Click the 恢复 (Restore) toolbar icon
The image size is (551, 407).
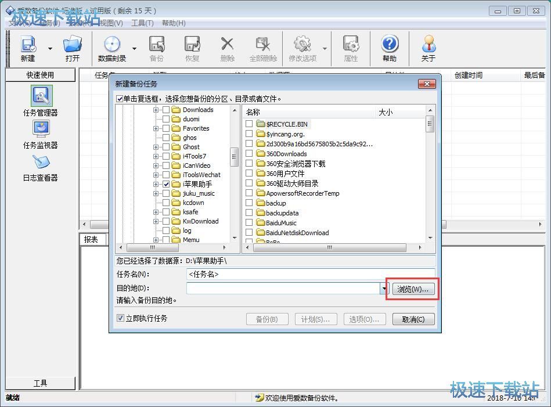192,48
